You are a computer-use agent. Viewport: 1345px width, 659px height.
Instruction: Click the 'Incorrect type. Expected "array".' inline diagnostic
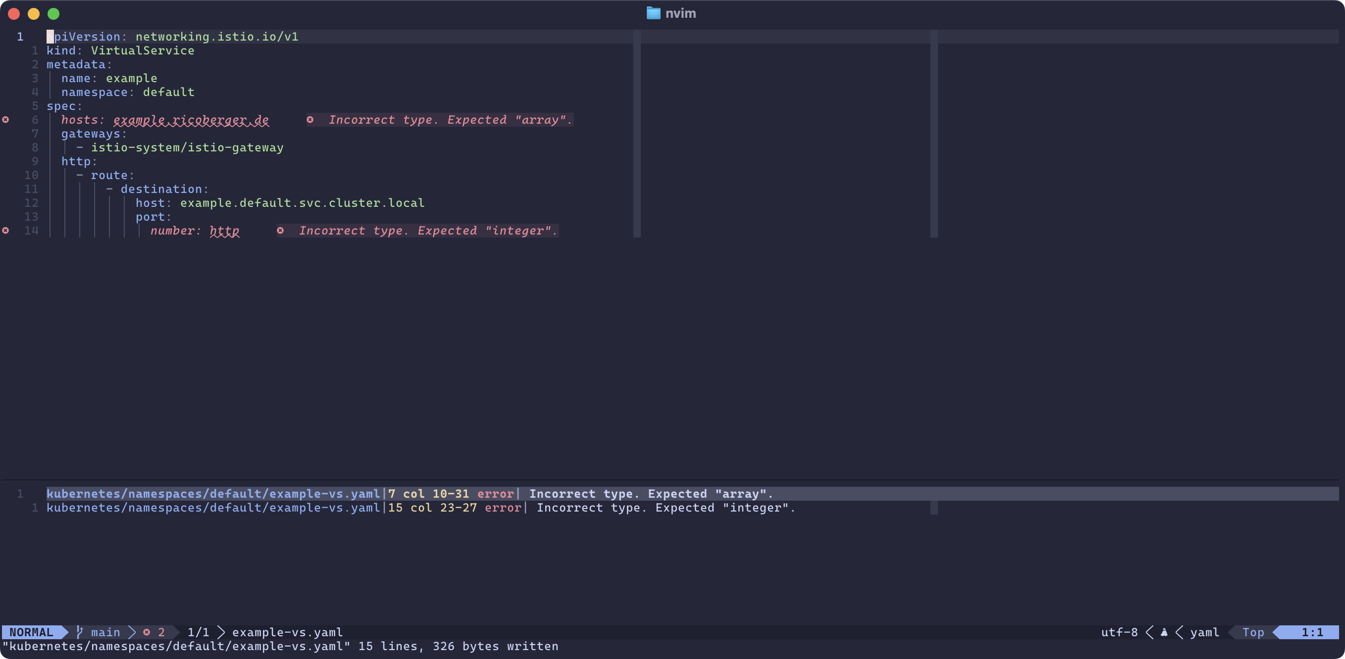[x=451, y=120]
